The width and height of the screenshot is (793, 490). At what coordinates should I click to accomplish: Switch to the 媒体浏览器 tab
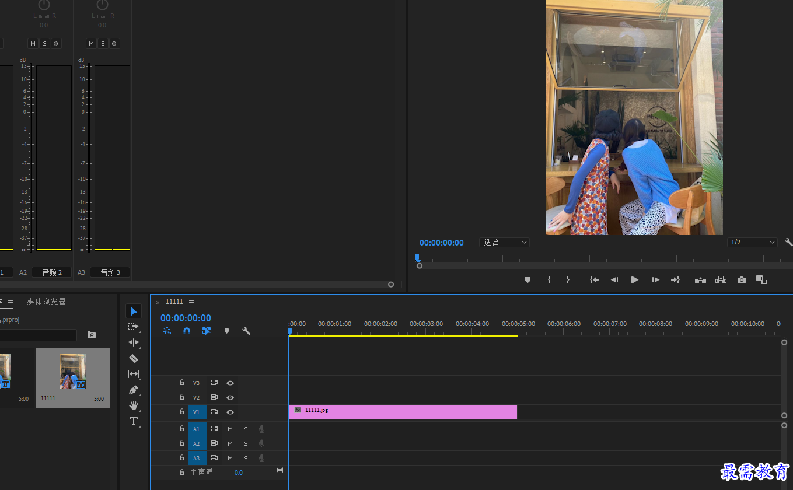46,302
